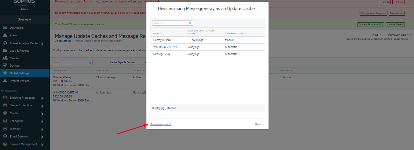Viewport: 414px width, 150px height.
Task: Select Global Settings sidebar item
Action: click(25, 73)
